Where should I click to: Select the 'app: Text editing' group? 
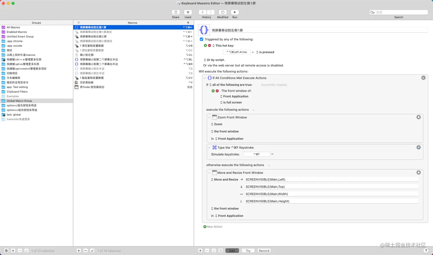coord(36,87)
